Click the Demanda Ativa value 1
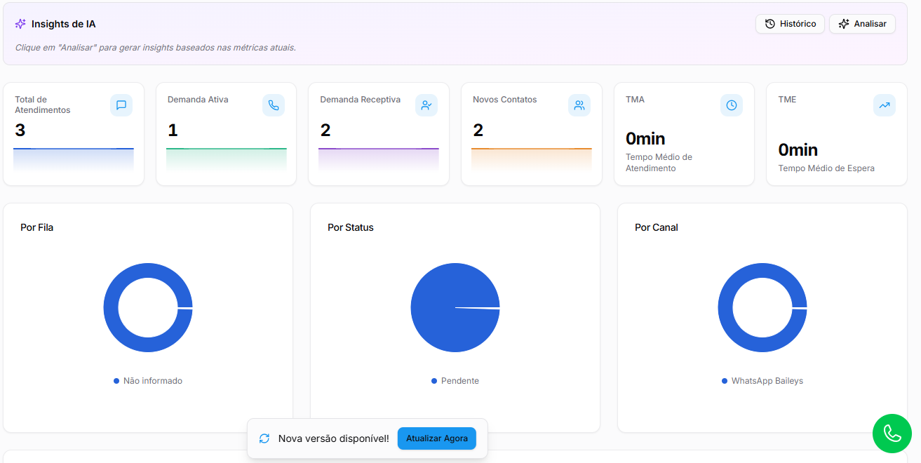 point(173,130)
